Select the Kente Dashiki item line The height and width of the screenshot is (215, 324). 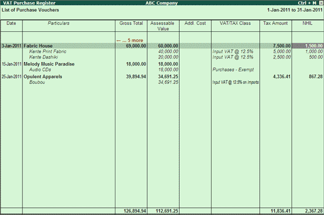44,57
